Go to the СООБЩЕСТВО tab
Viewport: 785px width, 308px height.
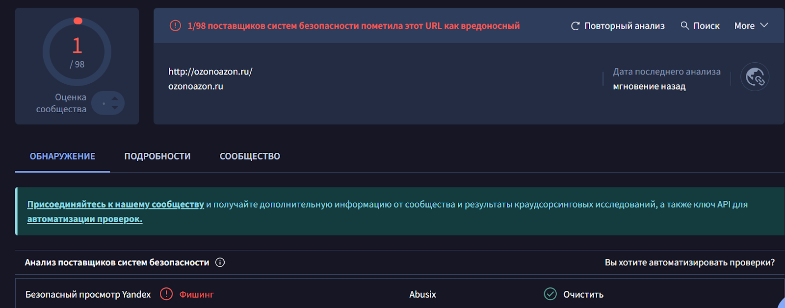pyautogui.click(x=250, y=156)
